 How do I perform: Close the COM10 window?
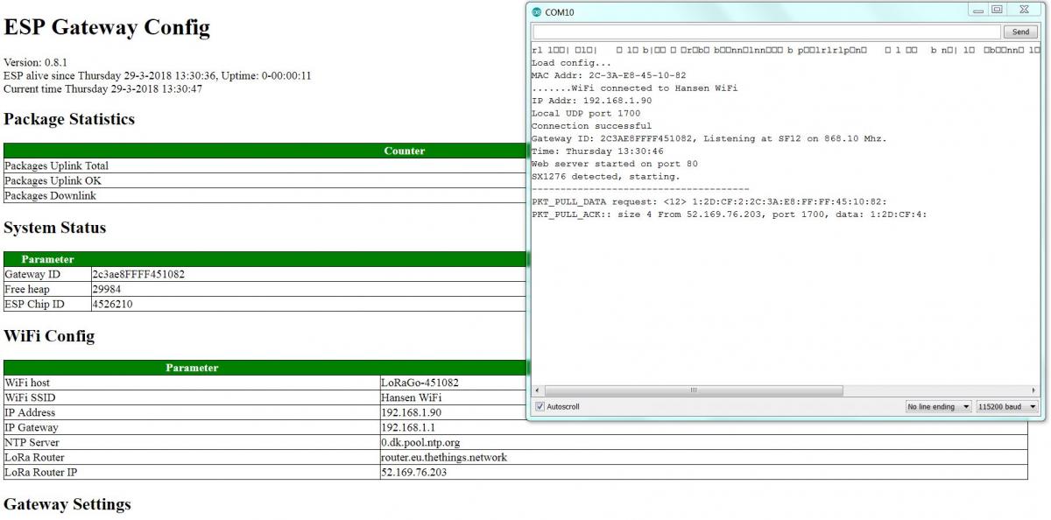coord(1024,10)
